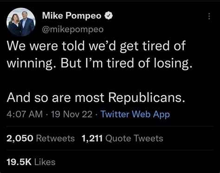220x173 pixels.
Task: Click the verified checkmark badge
Action: (x=109, y=16)
